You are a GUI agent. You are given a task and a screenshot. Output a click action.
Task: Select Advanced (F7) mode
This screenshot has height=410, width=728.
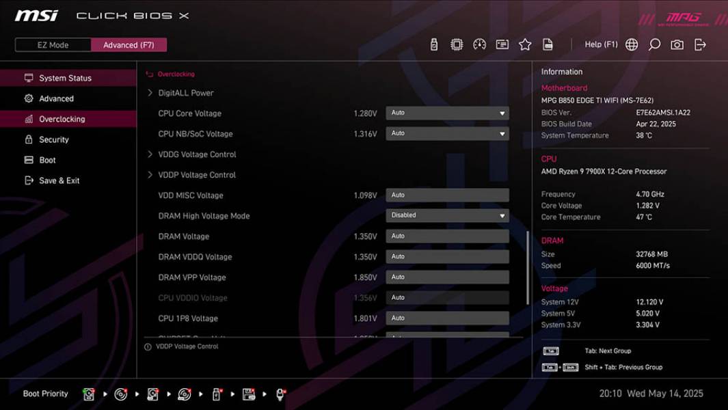pyautogui.click(x=129, y=45)
